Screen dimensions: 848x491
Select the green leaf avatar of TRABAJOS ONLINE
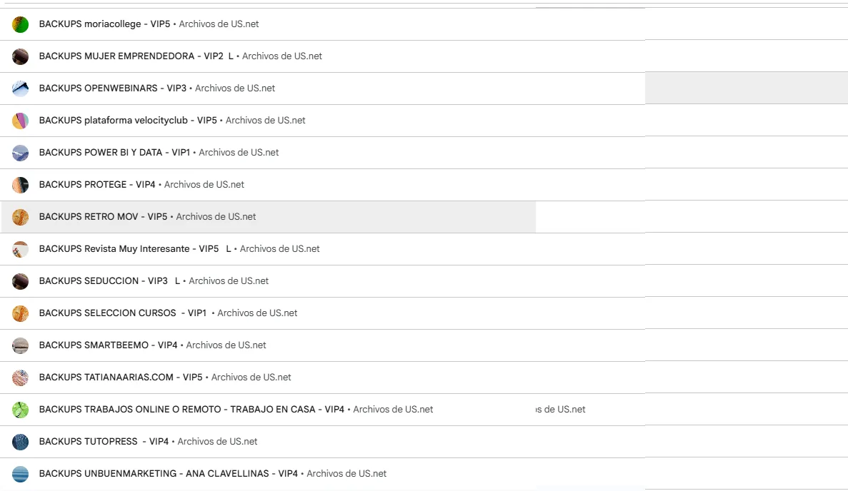[21, 410]
